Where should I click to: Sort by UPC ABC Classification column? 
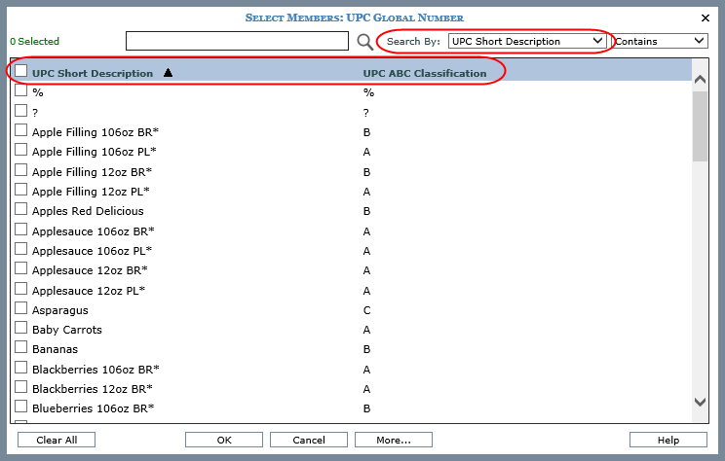[x=424, y=74]
